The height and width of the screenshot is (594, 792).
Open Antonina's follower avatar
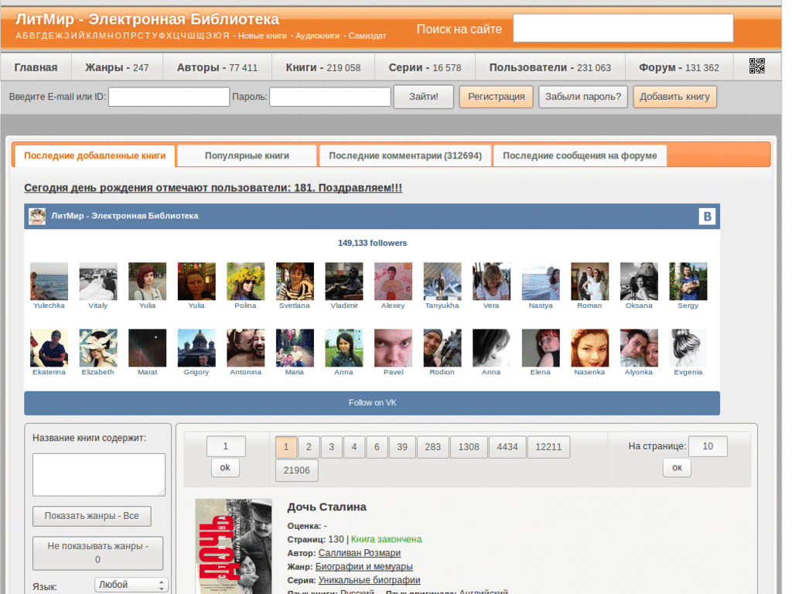(245, 348)
